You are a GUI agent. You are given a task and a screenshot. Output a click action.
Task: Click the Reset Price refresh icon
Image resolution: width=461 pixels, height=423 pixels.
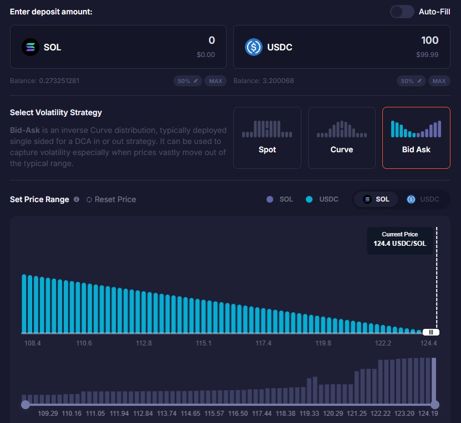click(89, 199)
